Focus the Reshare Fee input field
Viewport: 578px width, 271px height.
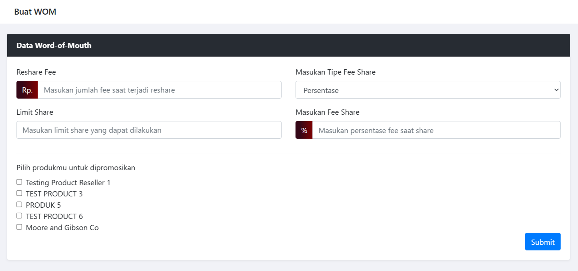tap(159, 90)
